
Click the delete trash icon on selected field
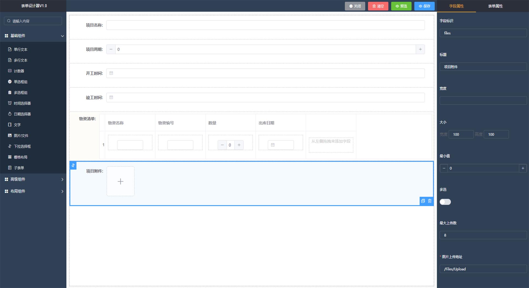pyautogui.click(x=430, y=201)
